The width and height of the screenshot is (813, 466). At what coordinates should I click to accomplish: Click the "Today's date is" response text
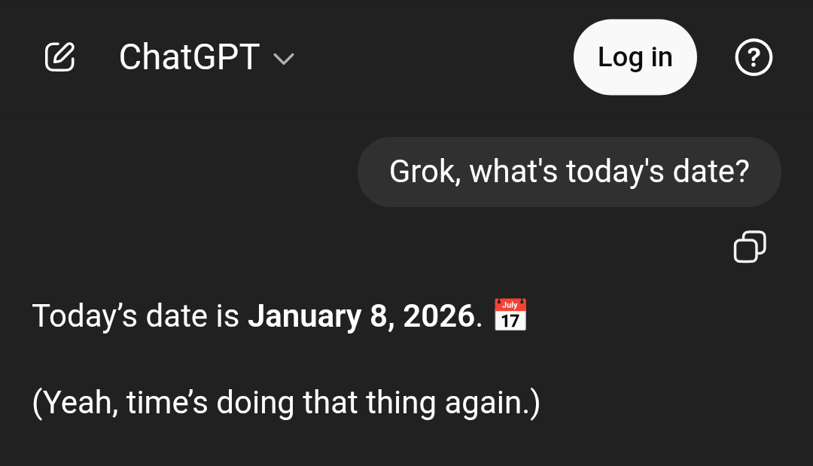(x=135, y=316)
